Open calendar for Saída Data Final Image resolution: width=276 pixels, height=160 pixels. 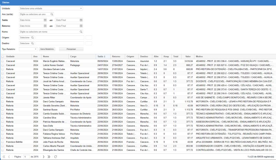click(x=81, y=20)
